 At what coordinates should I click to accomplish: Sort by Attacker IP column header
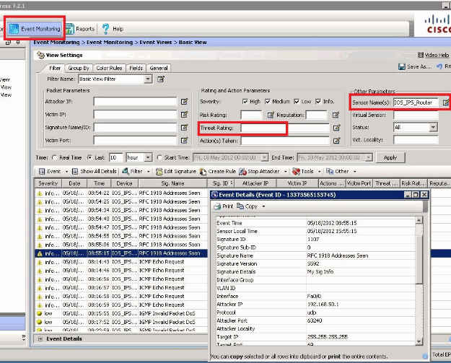pyautogui.click(x=255, y=183)
